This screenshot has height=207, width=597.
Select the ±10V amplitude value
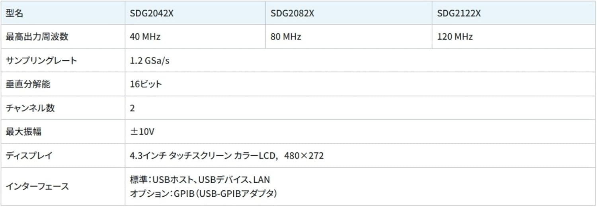(142, 132)
